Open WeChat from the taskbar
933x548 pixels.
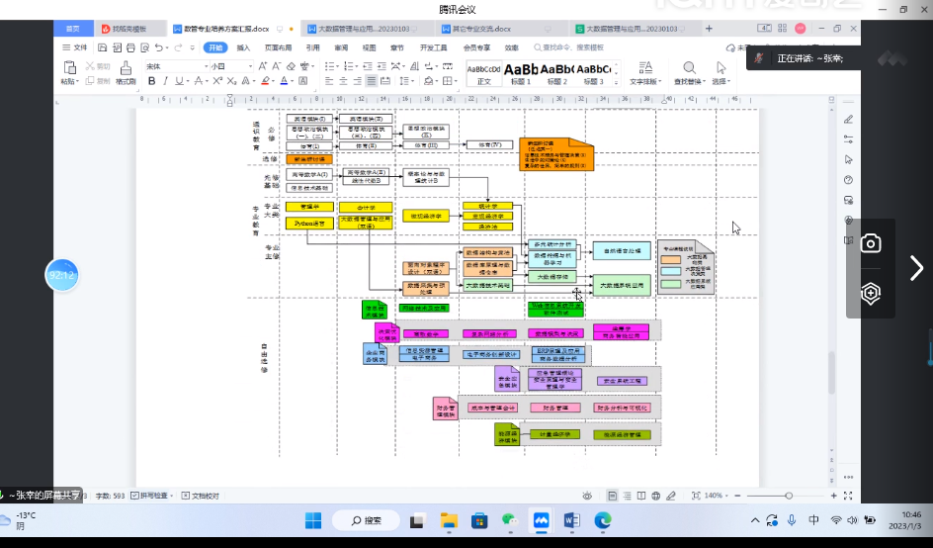pyautogui.click(x=510, y=520)
